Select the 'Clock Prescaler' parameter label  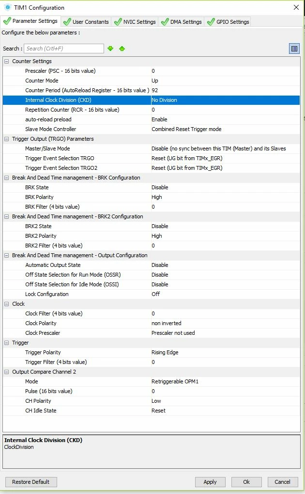[x=43, y=333]
